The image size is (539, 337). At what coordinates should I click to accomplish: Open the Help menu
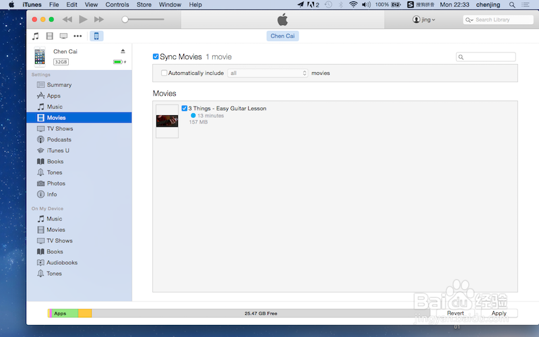tap(195, 5)
